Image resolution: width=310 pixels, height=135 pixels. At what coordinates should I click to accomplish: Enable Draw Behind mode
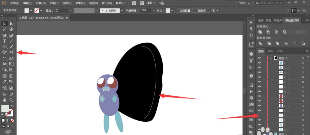pos(8,126)
